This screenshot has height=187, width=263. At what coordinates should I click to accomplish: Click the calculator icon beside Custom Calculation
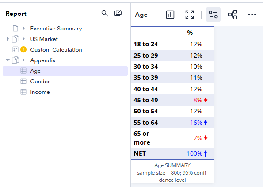click(x=15, y=49)
